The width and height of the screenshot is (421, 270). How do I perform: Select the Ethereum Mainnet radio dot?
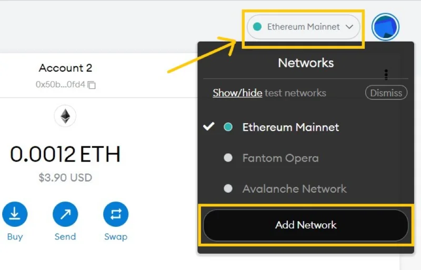click(x=228, y=127)
